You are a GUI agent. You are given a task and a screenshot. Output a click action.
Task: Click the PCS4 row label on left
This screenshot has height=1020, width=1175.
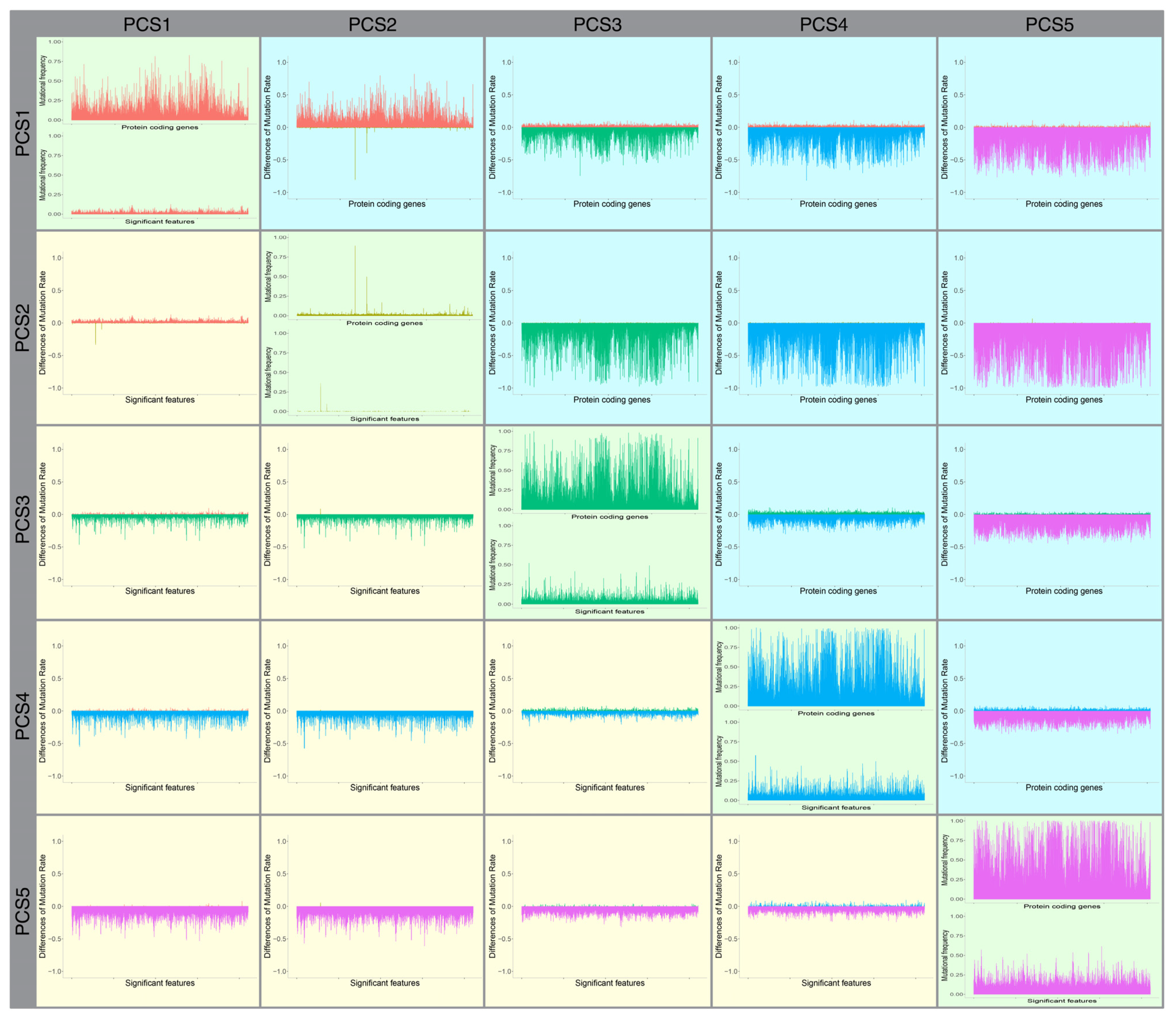point(22,716)
